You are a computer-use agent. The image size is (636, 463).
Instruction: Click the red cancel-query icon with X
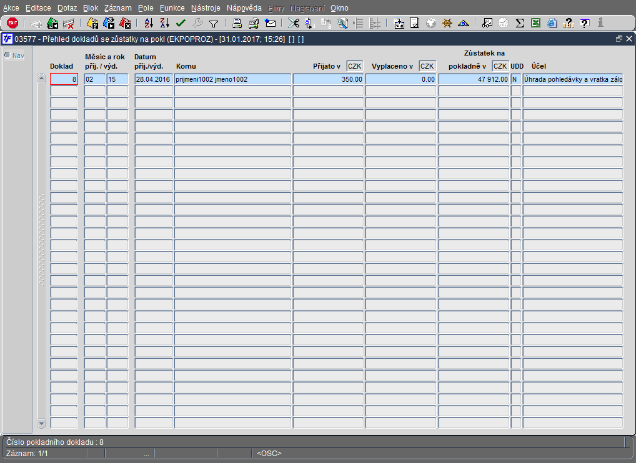(x=125, y=23)
